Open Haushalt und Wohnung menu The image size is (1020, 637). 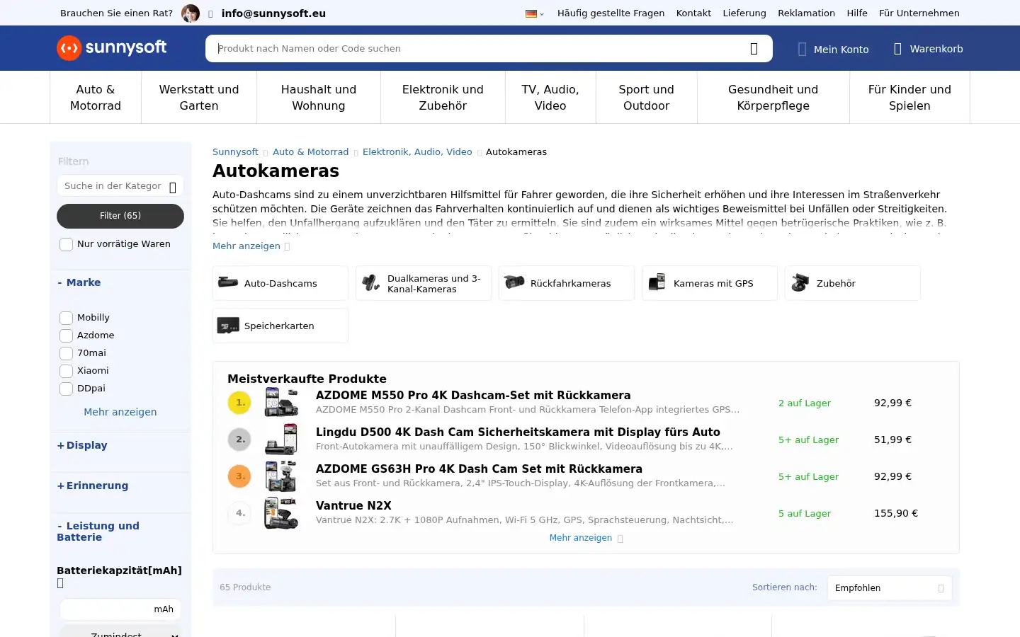319,98
